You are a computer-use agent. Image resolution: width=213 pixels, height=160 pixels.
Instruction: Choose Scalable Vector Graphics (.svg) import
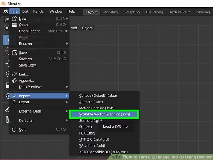pyautogui.click(x=104, y=114)
